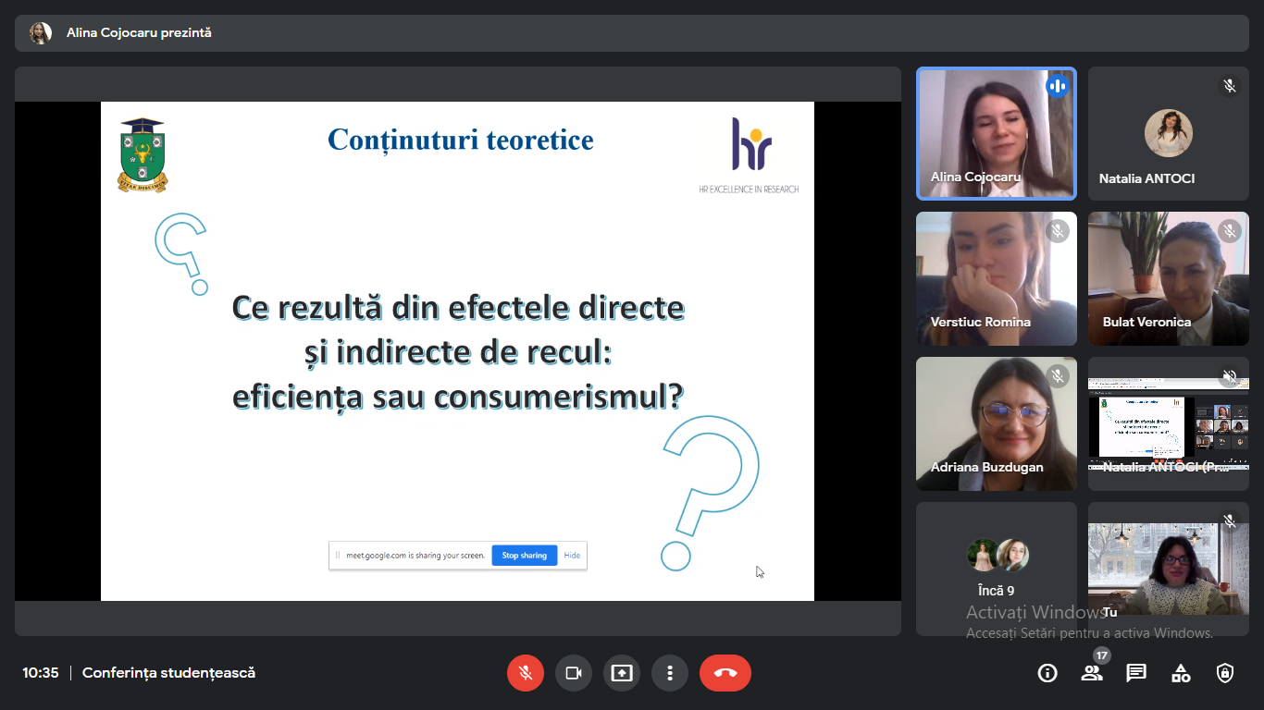This screenshot has height=710, width=1264.
Task: Open the Activities shapes icon
Action: [1181, 673]
